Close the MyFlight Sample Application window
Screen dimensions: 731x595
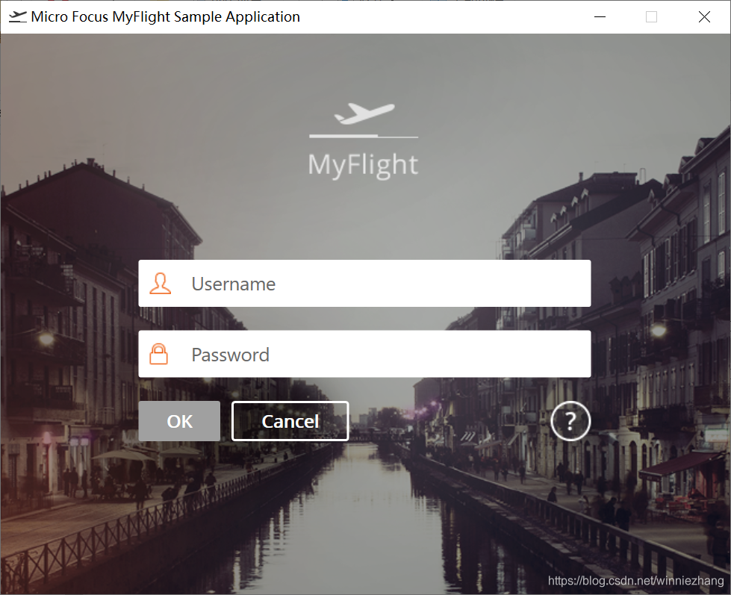tap(704, 16)
